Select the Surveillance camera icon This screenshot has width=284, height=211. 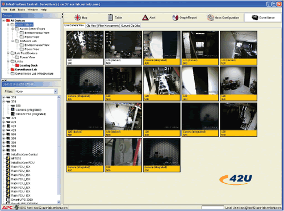click(x=255, y=18)
